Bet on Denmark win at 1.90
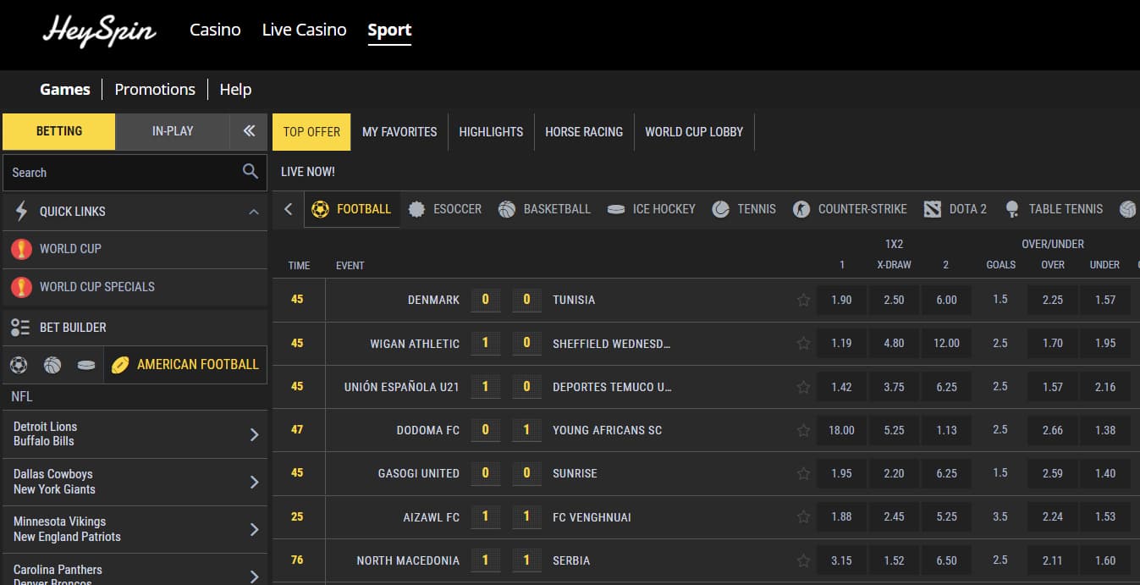The width and height of the screenshot is (1140, 585). [841, 301]
